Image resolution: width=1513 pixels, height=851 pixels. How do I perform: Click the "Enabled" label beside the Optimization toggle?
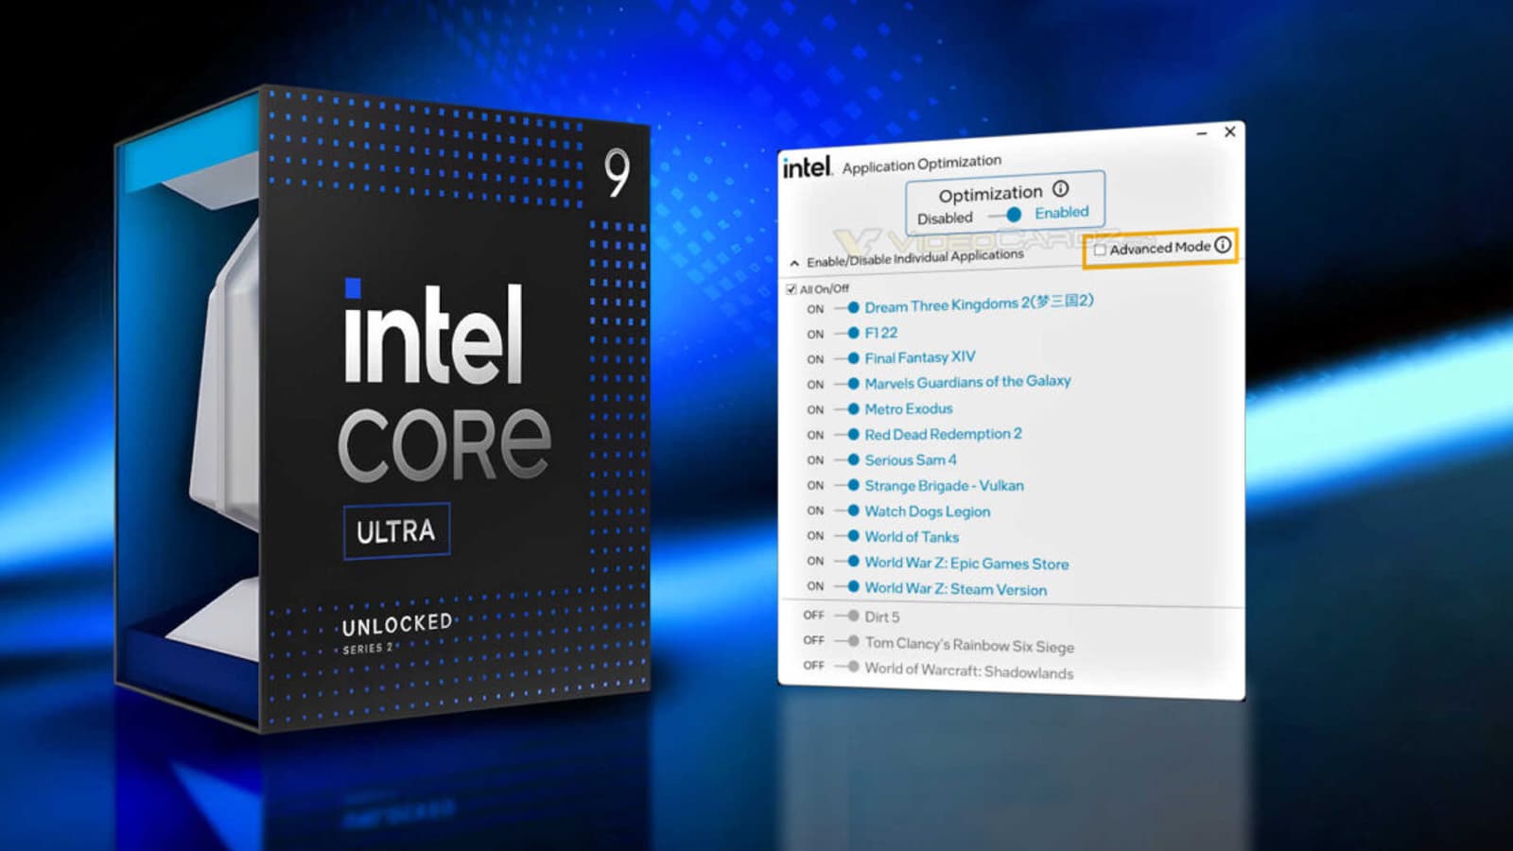tap(1062, 213)
